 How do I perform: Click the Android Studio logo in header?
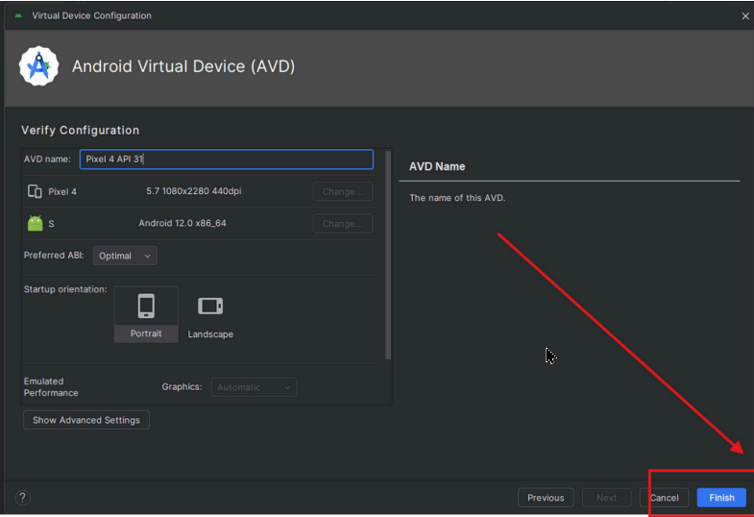coord(39,66)
